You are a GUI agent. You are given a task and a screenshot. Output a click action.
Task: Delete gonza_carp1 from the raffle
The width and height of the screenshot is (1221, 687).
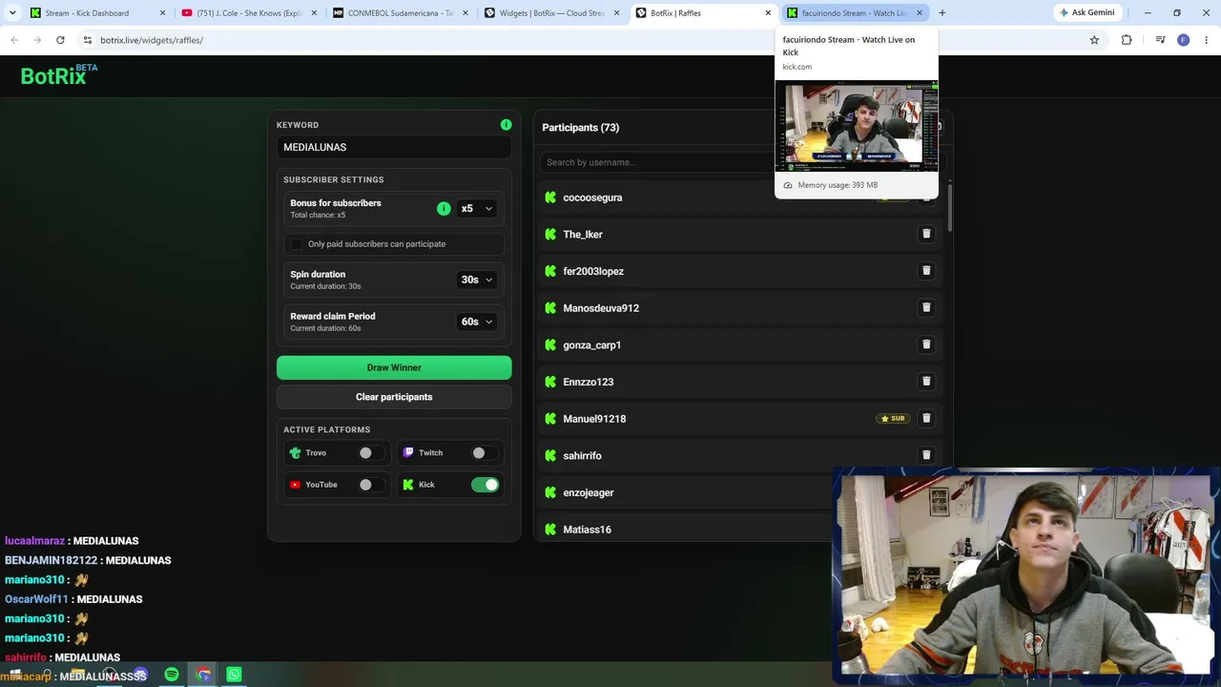point(925,344)
